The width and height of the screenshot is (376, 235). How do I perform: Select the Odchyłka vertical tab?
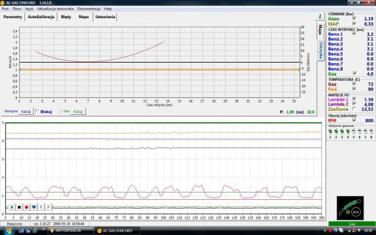click(x=321, y=50)
